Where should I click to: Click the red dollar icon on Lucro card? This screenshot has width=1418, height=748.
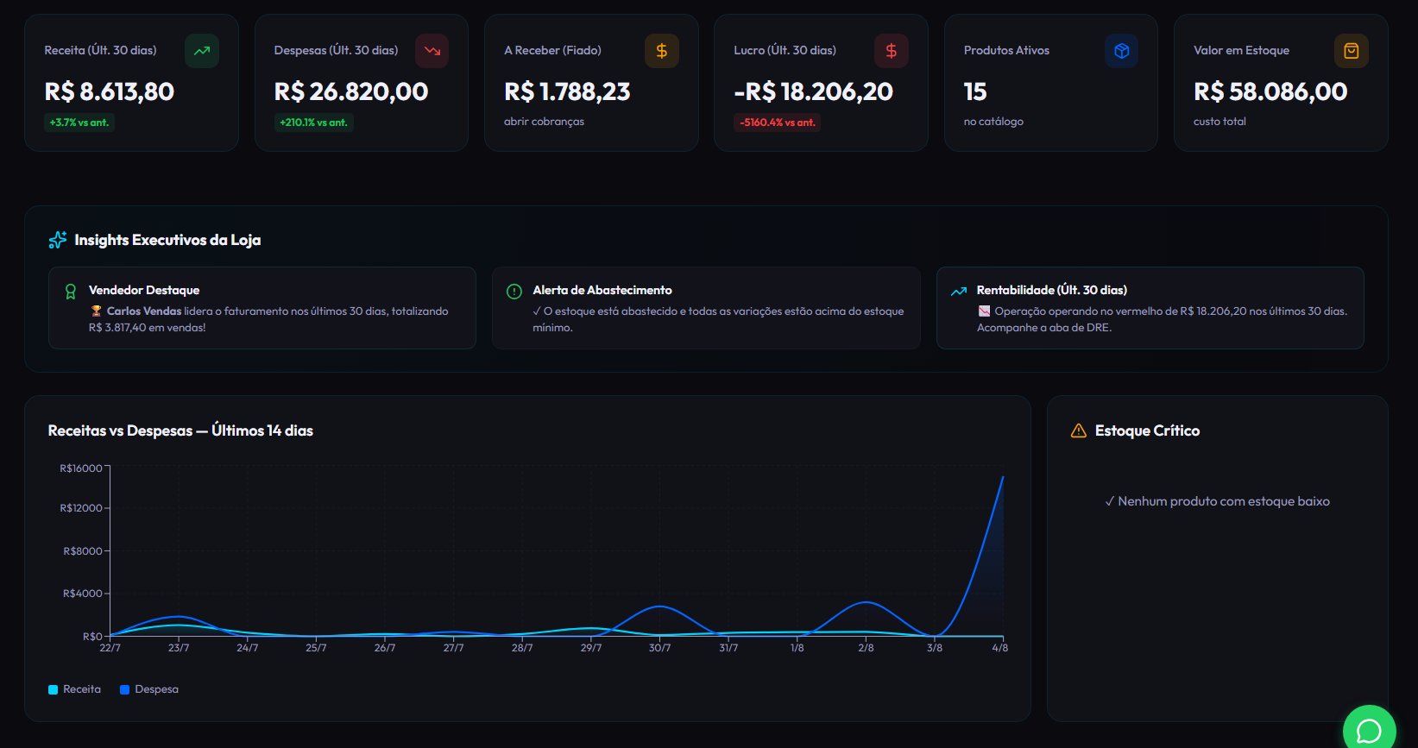[x=892, y=51]
